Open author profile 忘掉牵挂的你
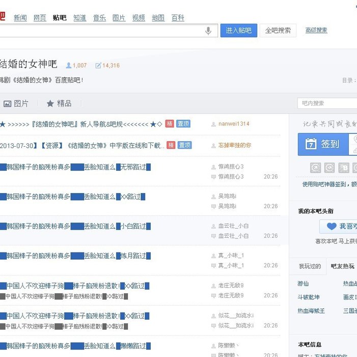The height and width of the screenshot is (357, 357). [x=235, y=145]
